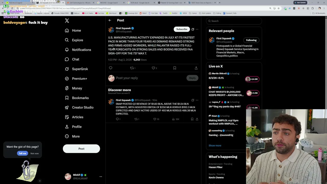
Task: Bookmark this page with the star icon
Action: 278,8
